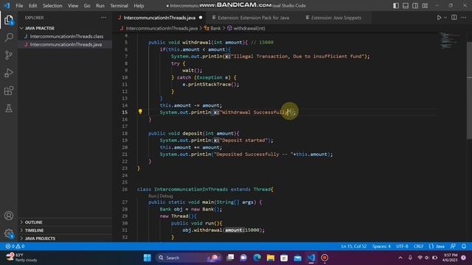The image size is (472, 265).
Task: Open Source Control view
Action: coord(9,55)
